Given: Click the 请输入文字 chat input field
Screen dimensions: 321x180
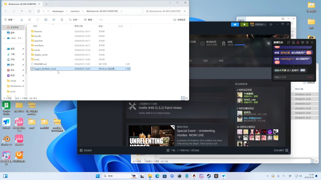Looking at the screenshot, I should pyautogui.click(x=290, y=77).
